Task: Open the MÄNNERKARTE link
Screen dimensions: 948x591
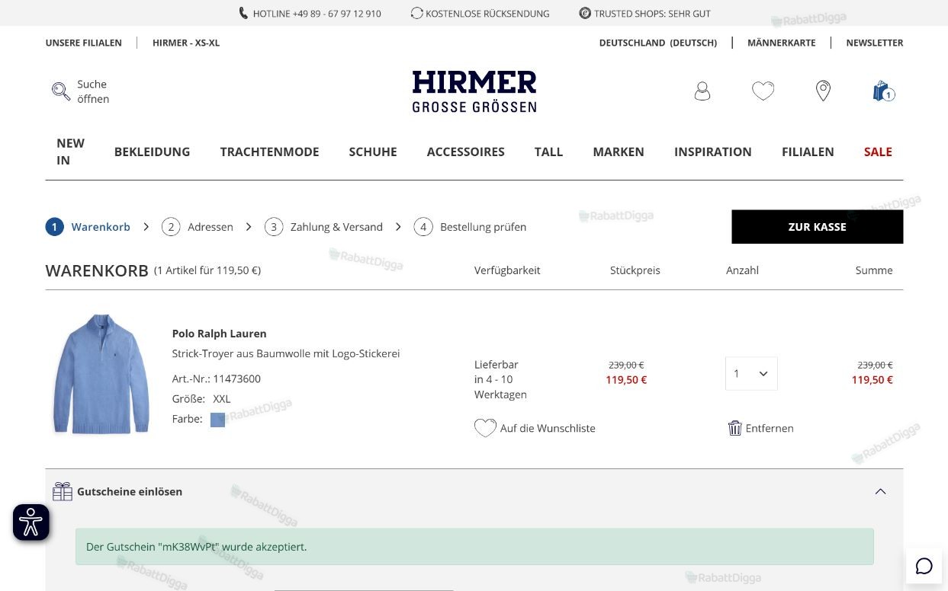Action: [x=781, y=43]
